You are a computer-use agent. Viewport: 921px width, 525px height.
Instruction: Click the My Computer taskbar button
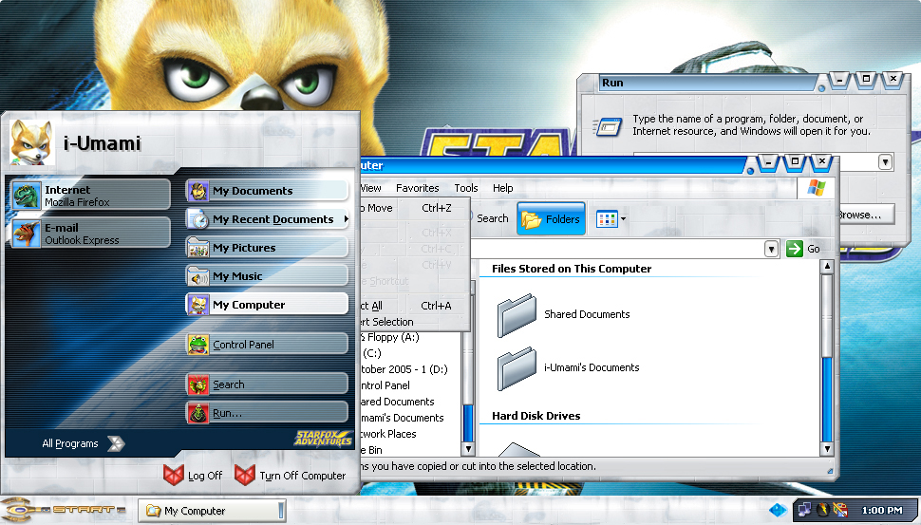pos(211,511)
